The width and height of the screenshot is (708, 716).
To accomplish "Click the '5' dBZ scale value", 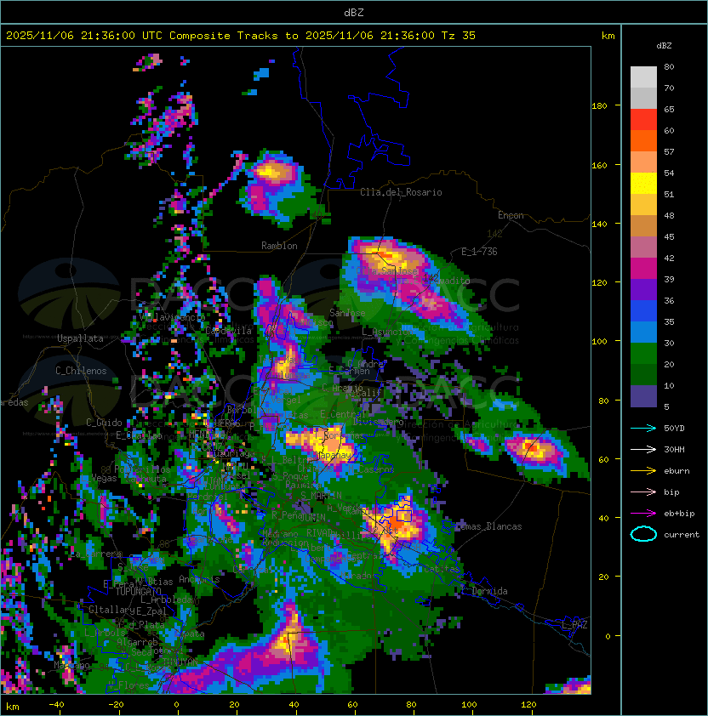I will (x=666, y=406).
